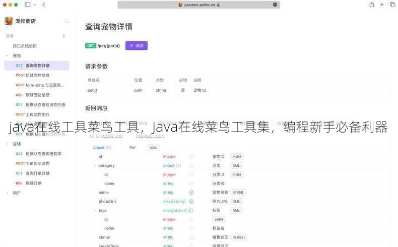Expand the 用户 folder
This screenshot has height=247, width=398.
(8, 193)
